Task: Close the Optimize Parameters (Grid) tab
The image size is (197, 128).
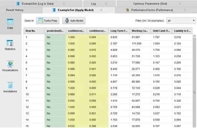Action: 180,4
